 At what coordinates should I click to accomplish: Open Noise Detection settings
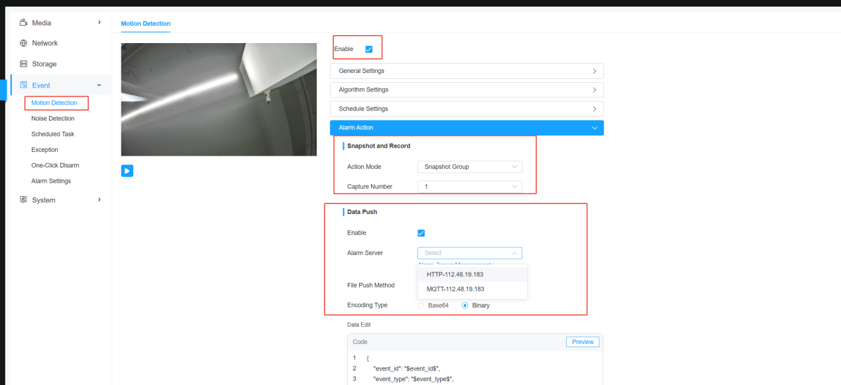tap(53, 119)
